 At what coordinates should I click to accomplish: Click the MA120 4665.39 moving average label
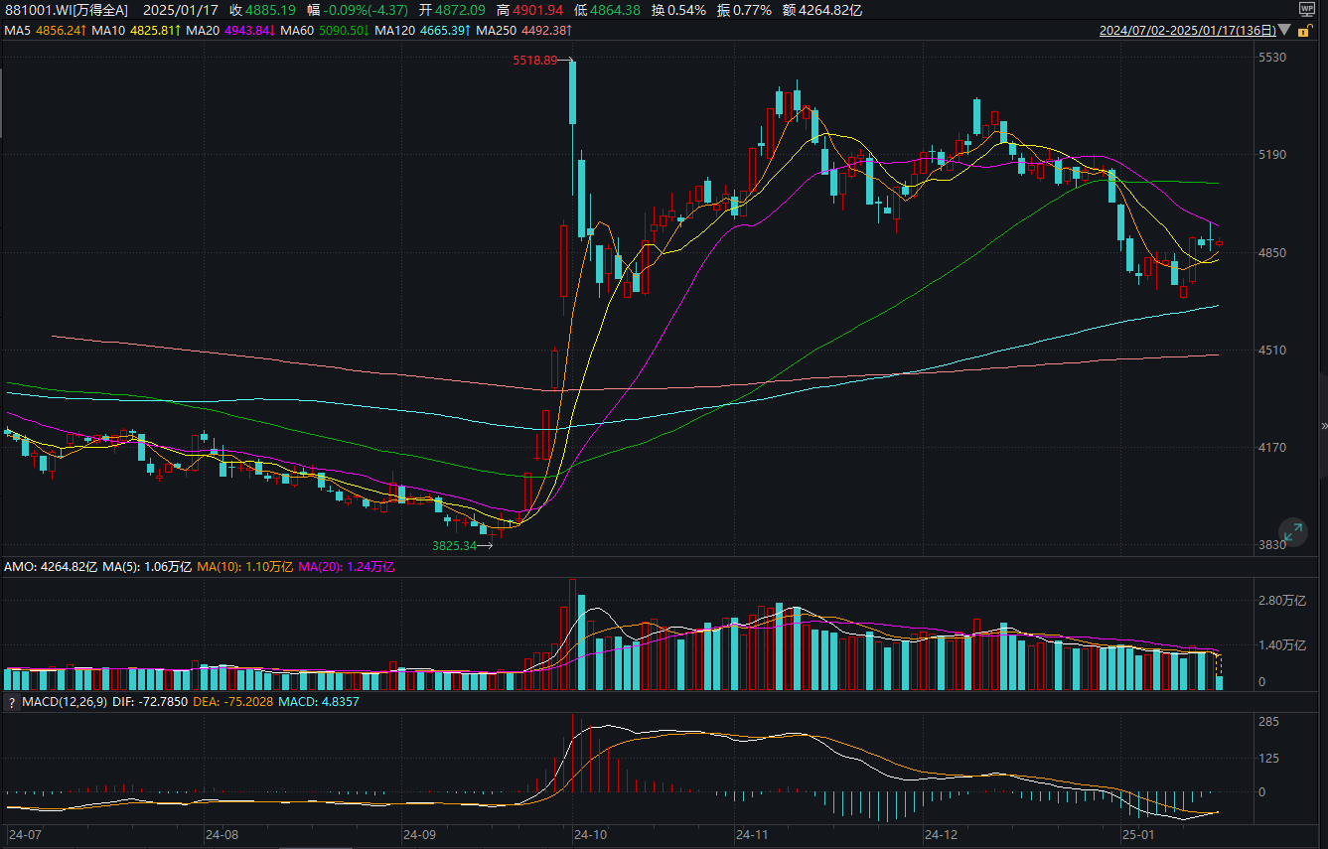(423, 31)
